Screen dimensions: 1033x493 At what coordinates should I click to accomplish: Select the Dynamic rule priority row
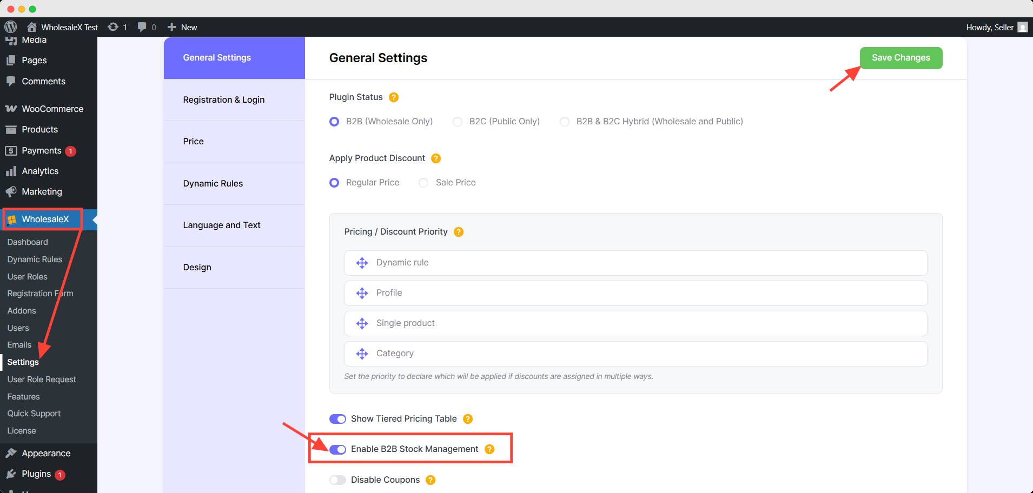[635, 263]
